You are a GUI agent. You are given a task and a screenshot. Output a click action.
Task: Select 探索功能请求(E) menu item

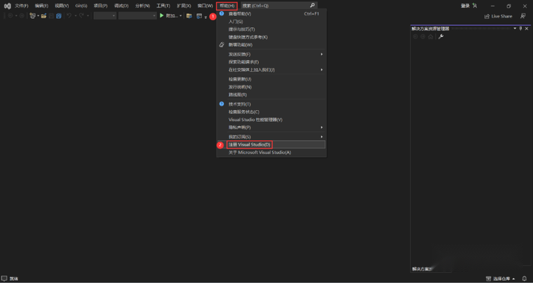(x=271, y=62)
